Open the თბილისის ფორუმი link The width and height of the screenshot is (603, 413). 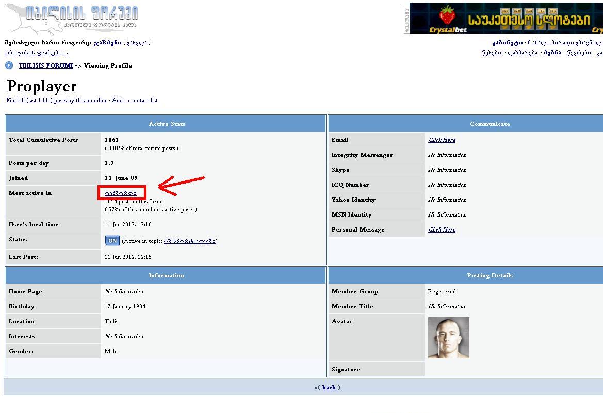click(33, 52)
